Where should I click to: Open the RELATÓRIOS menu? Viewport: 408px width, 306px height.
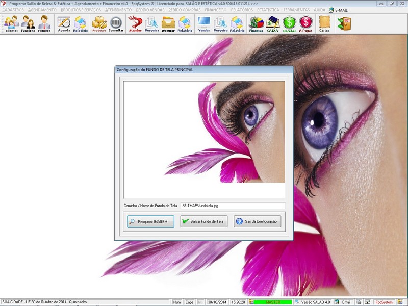coord(242,10)
